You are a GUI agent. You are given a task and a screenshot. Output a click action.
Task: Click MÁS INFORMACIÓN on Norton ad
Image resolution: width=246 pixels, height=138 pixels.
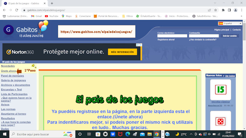122,52
